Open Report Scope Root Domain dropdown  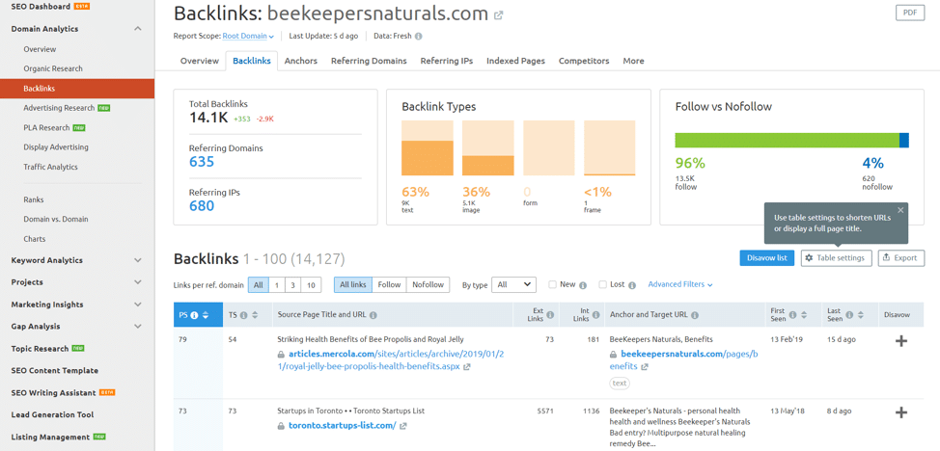click(x=248, y=36)
